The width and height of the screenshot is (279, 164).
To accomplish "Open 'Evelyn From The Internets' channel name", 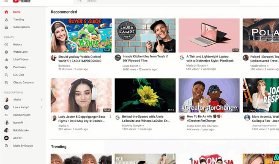I will pos(202,126).
